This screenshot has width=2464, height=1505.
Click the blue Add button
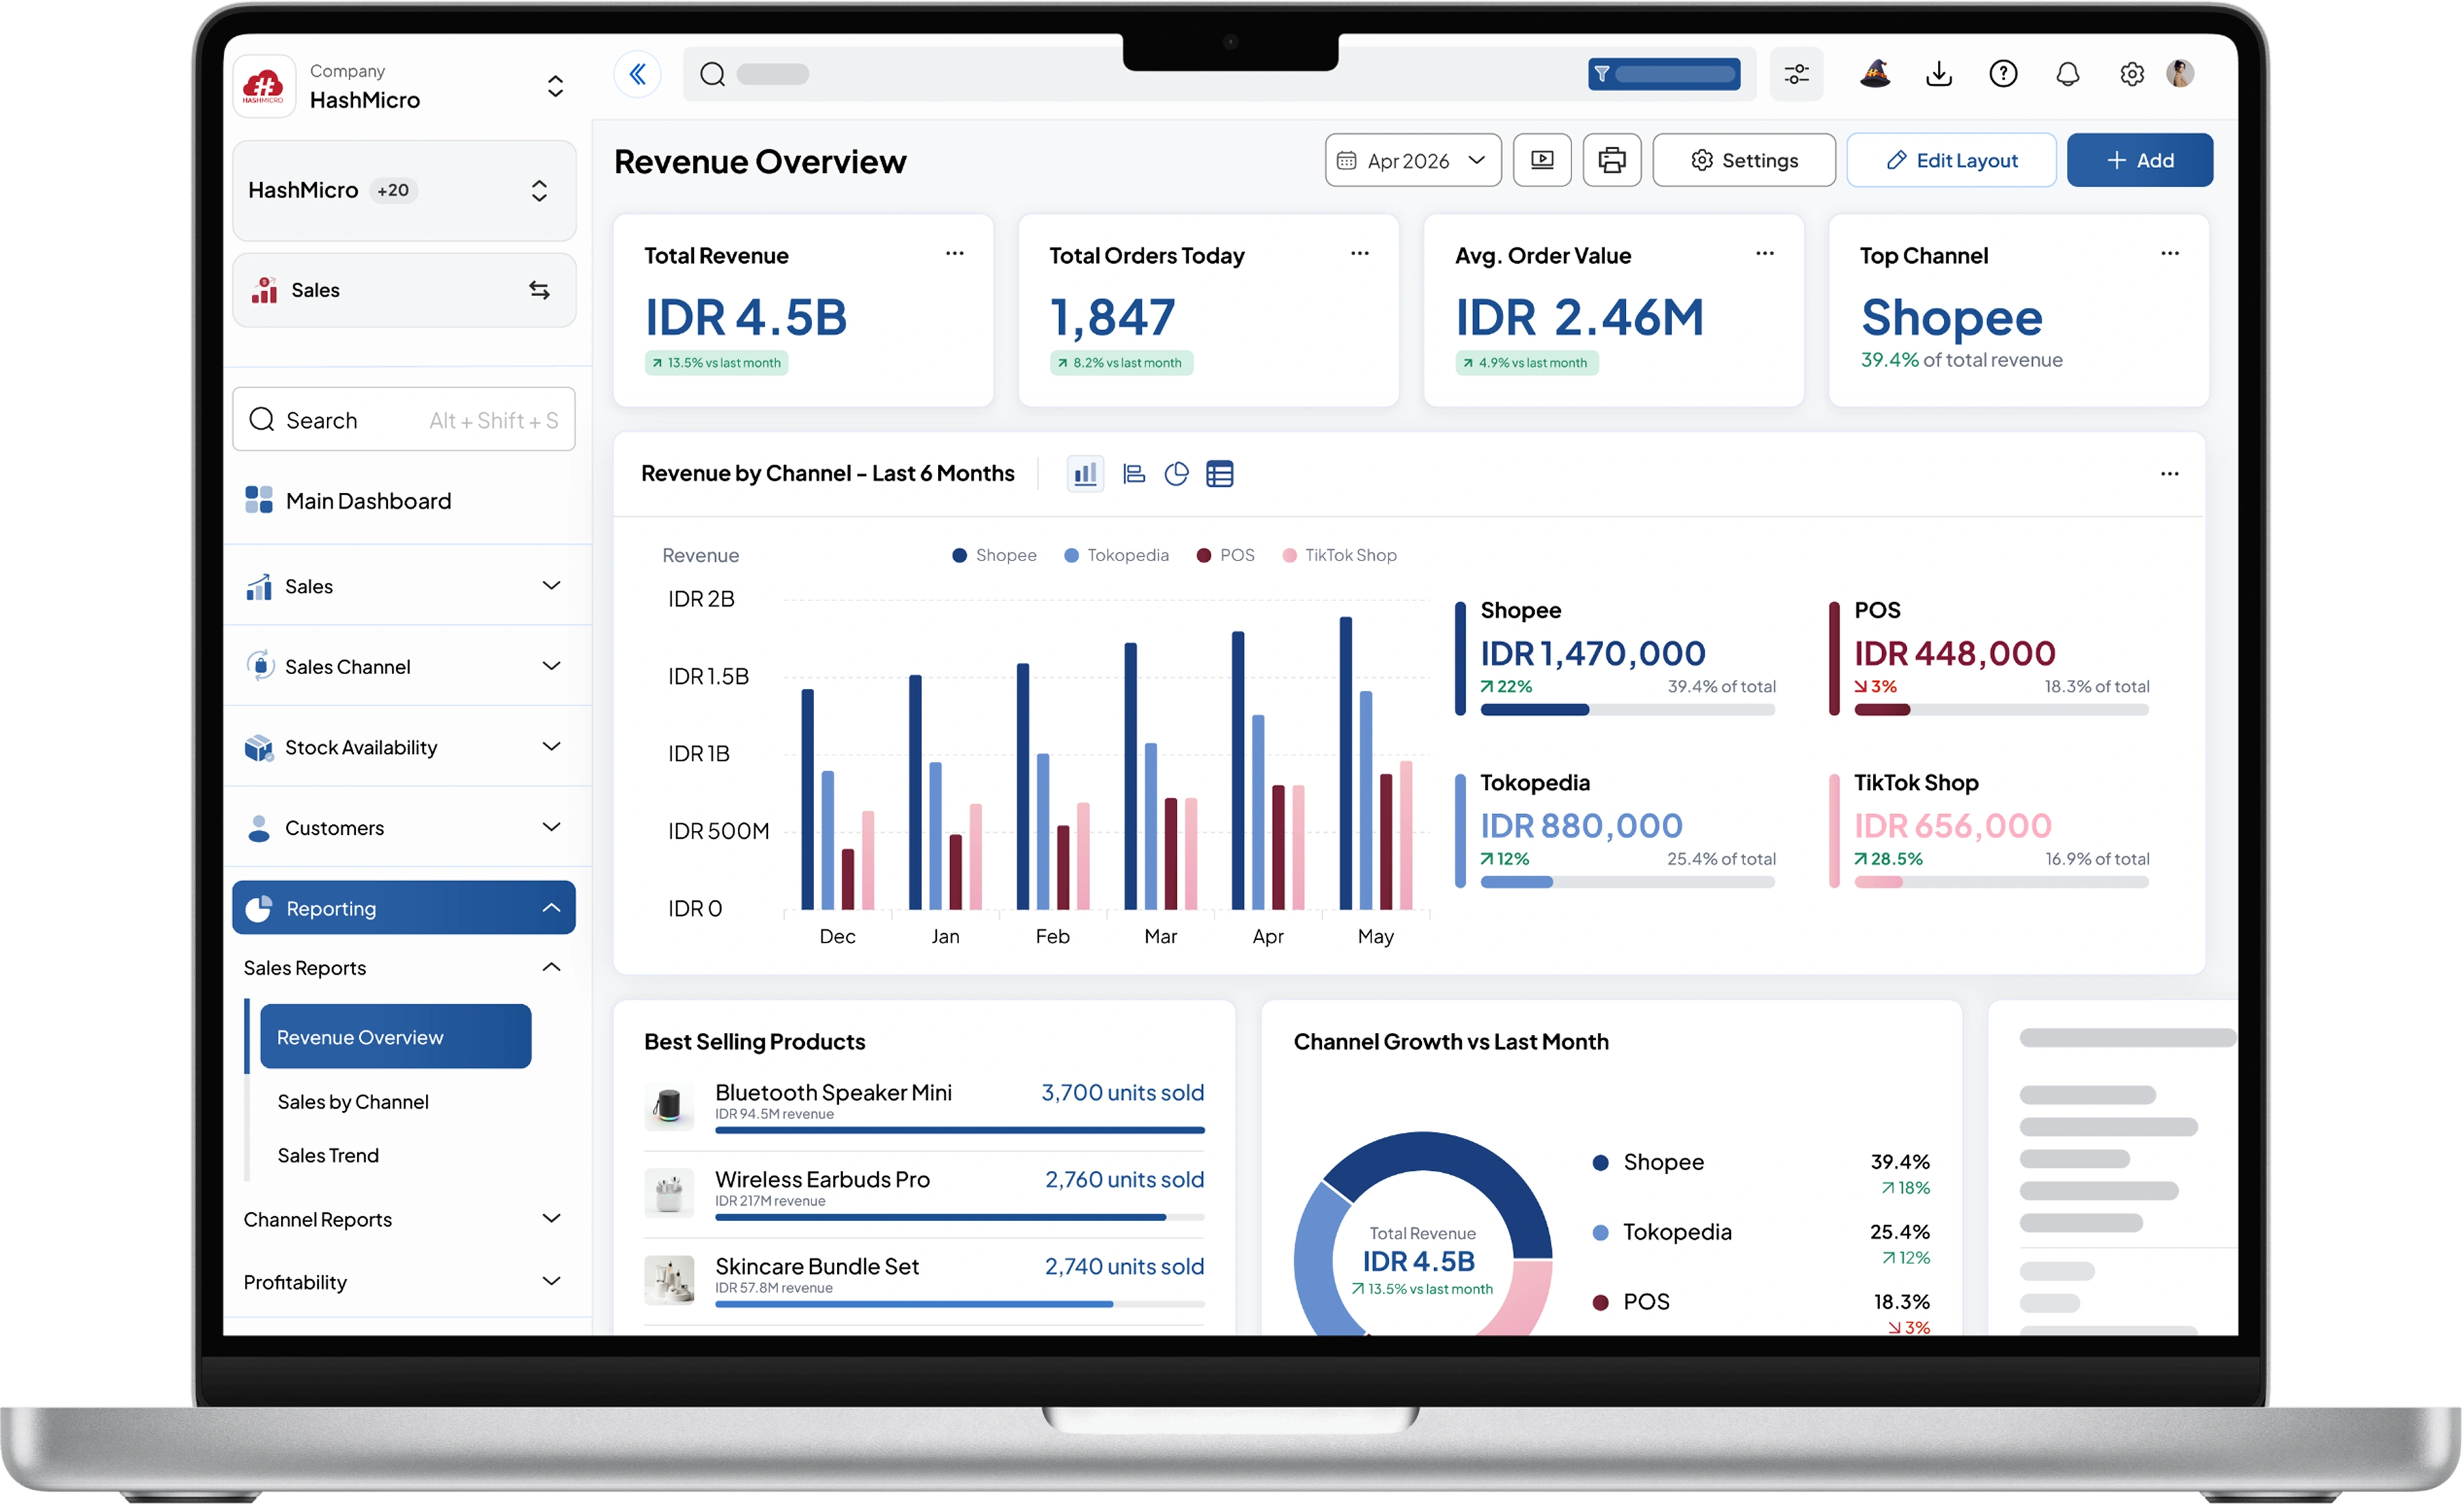[2140, 160]
